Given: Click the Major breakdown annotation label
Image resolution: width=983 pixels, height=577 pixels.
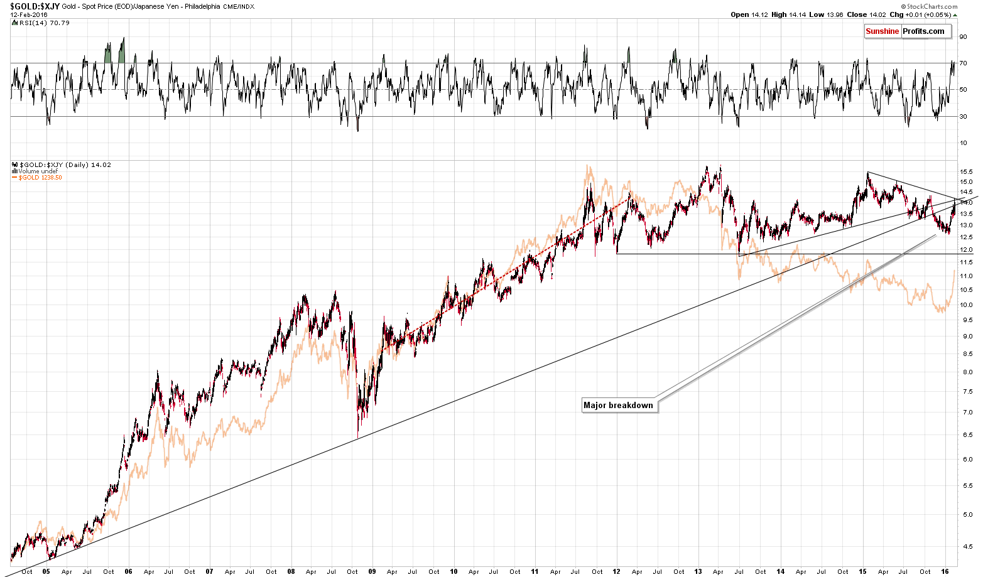Looking at the screenshot, I should (618, 405).
